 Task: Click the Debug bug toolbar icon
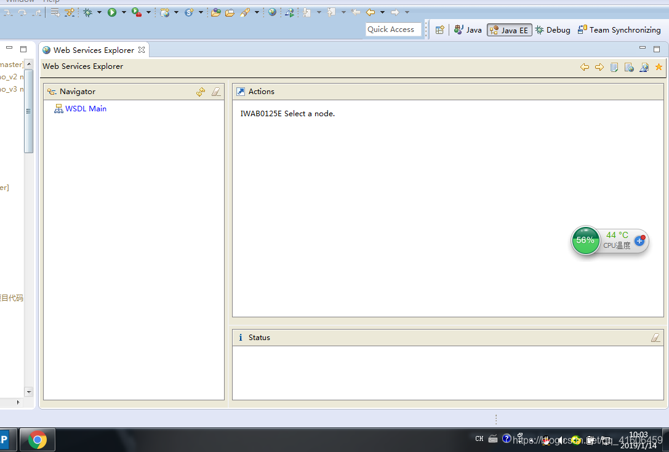click(x=88, y=12)
